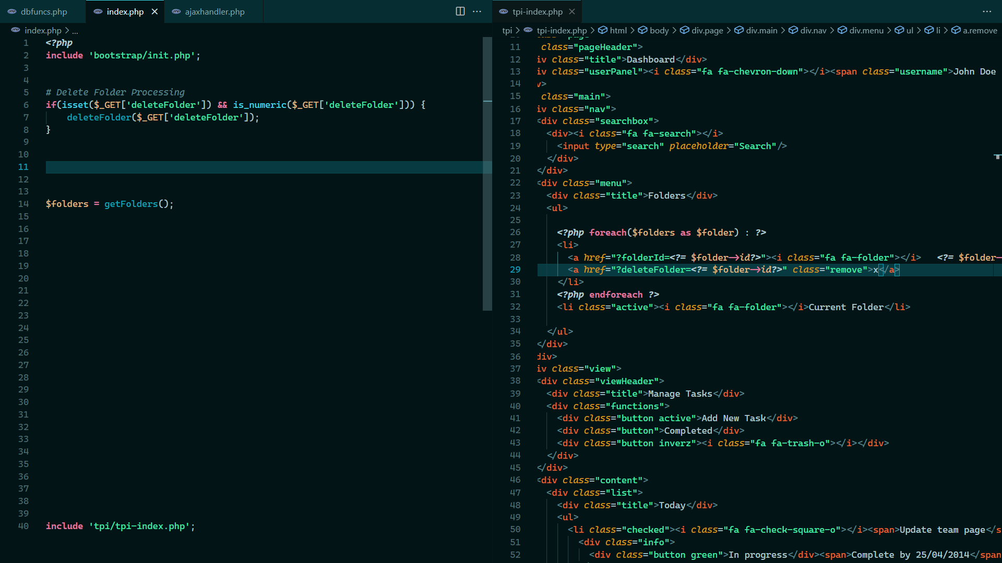Open right editor More Actions menu
The height and width of the screenshot is (563, 1002).
pyautogui.click(x=987, y=11)
